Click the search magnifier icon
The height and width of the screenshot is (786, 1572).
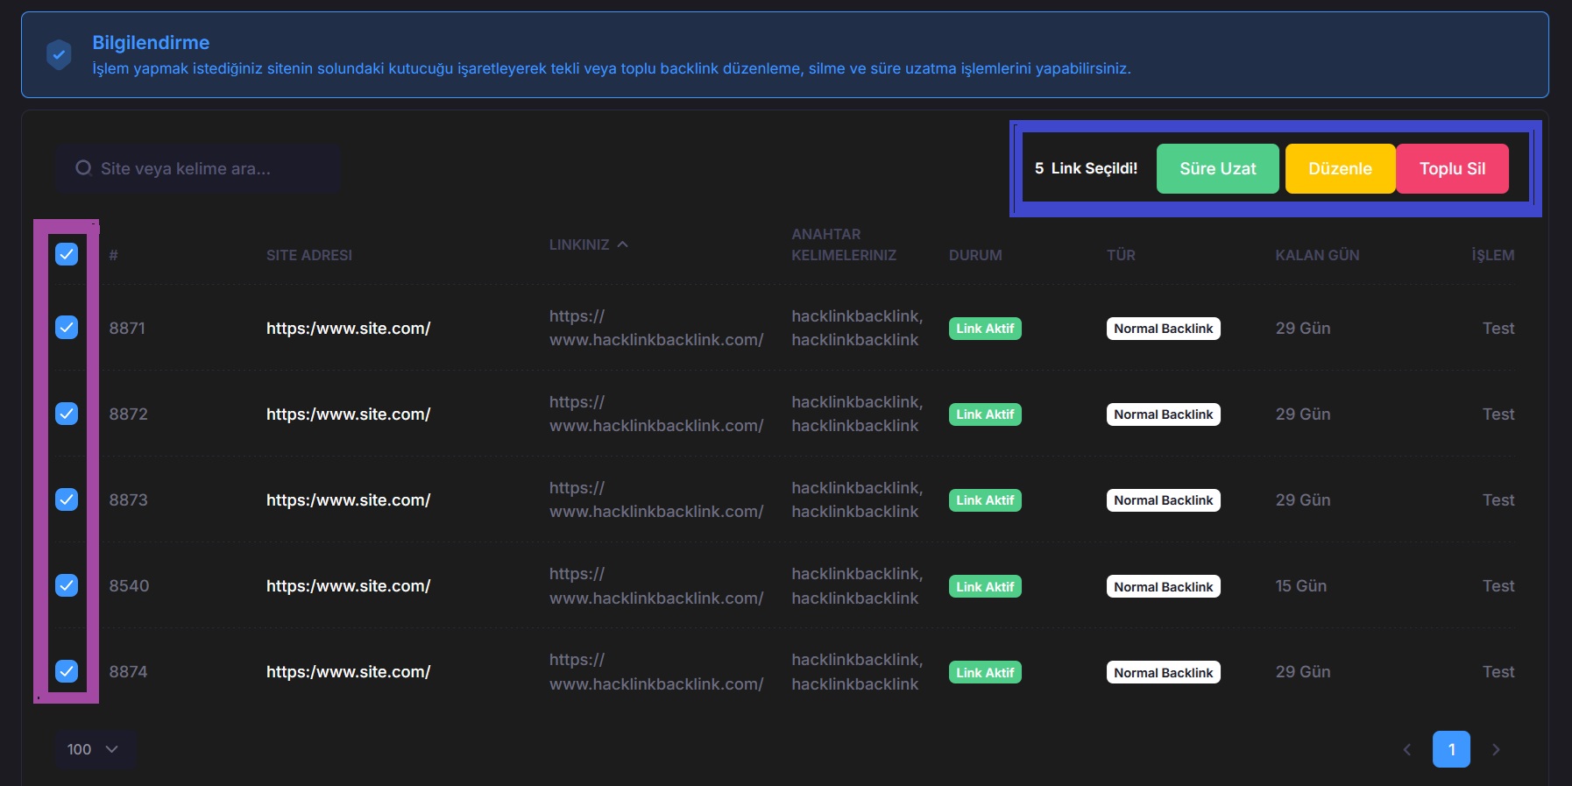83,168
